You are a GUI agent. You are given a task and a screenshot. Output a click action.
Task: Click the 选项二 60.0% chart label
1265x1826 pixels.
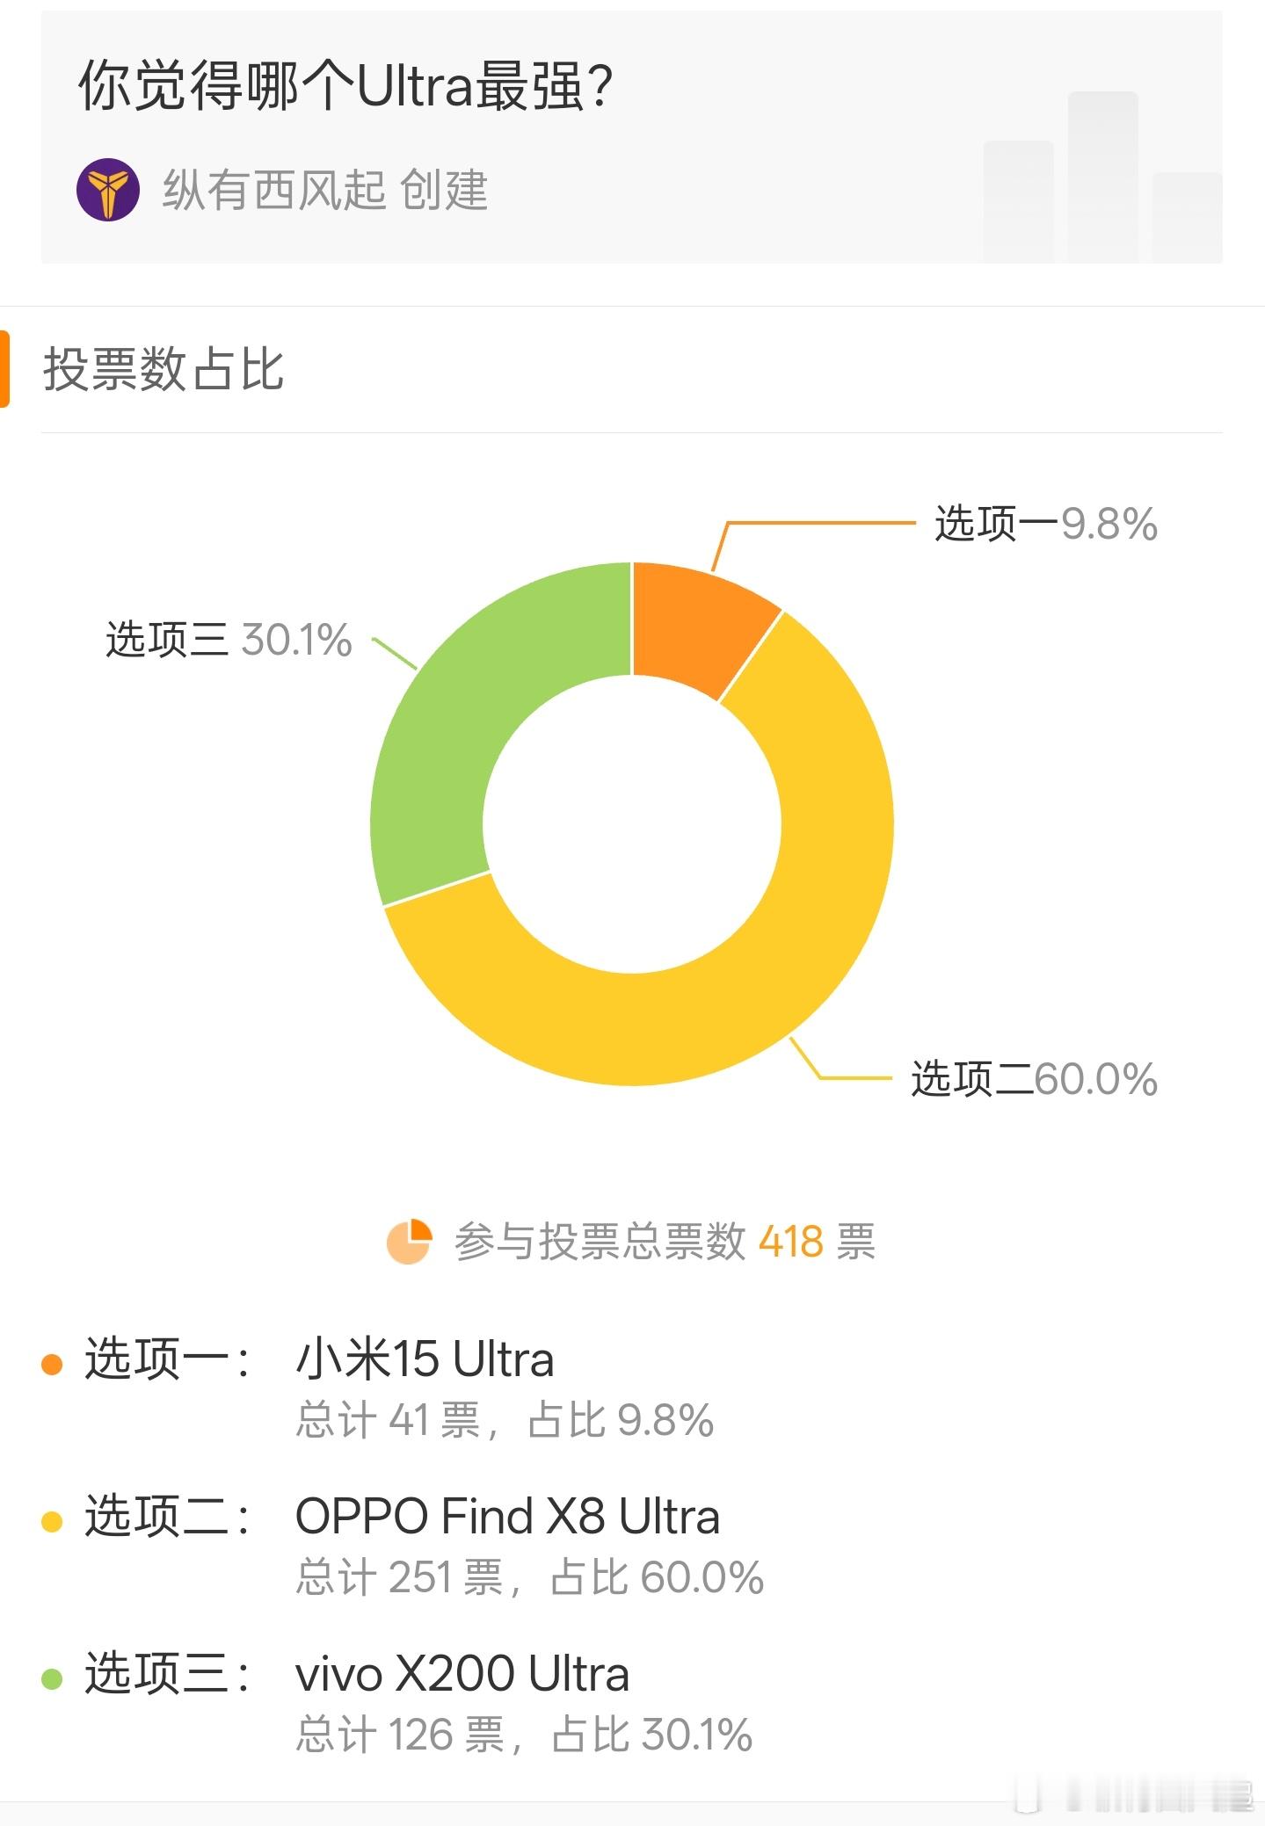tap(1034, 1079)
